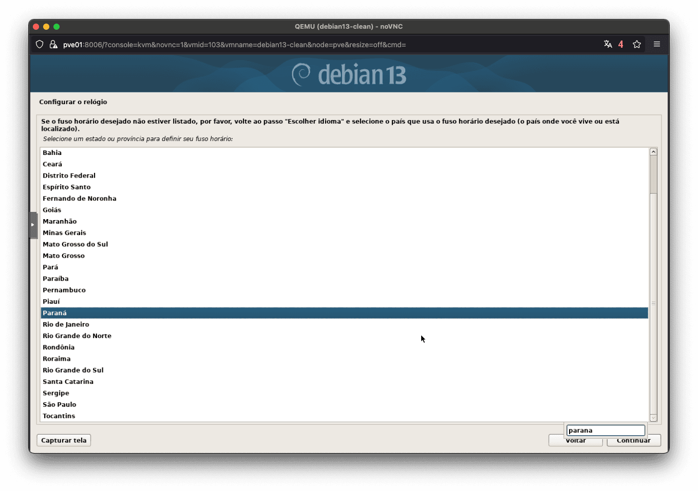Click the browser URL address bar
Image resolution: width=698 pixels, height=491 pixels.
pyautogui.click(x=329, y=45)
